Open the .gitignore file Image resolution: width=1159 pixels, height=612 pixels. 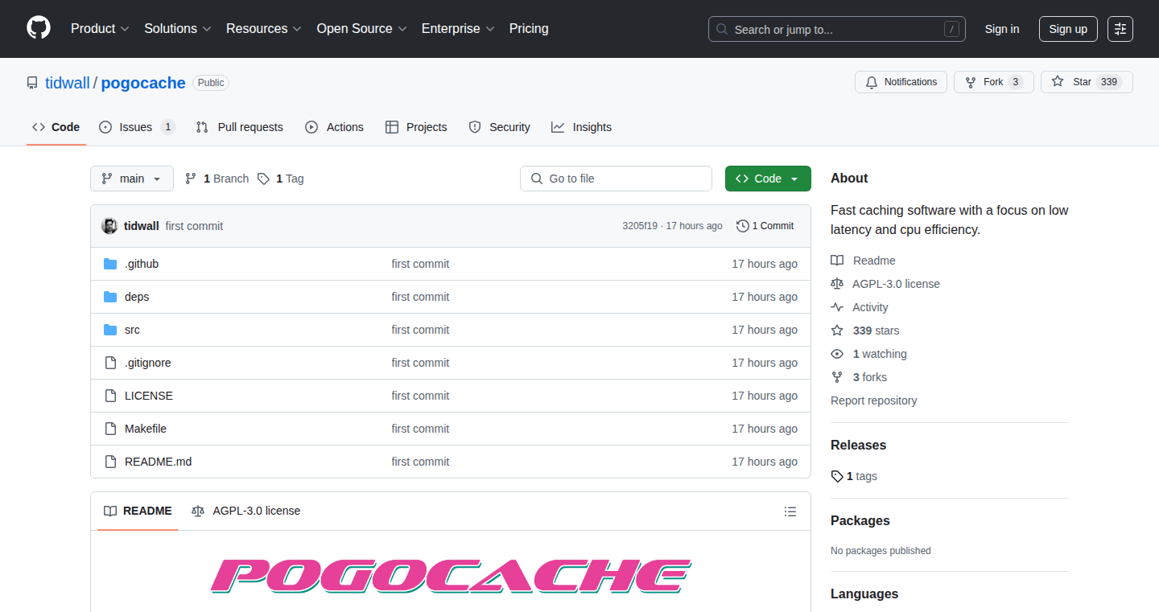point(148,363)
